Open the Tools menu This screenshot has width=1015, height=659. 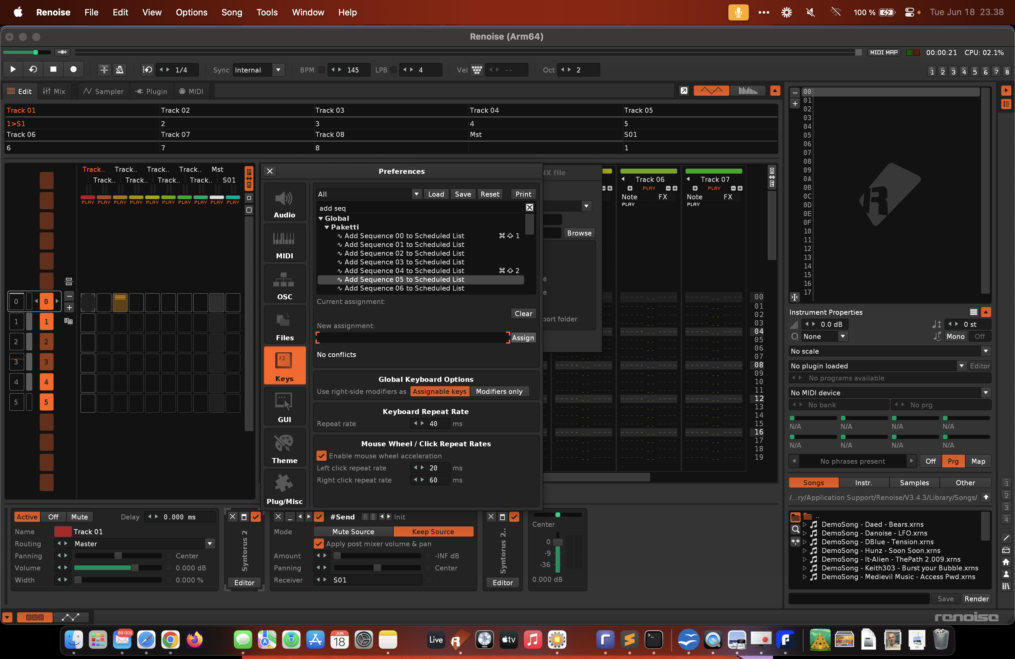(267, 12)
